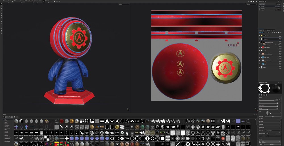This screenshot has height=146, width=284.
Task: Select the Alphas category in Shelf
Action: [x=6, y=122]
